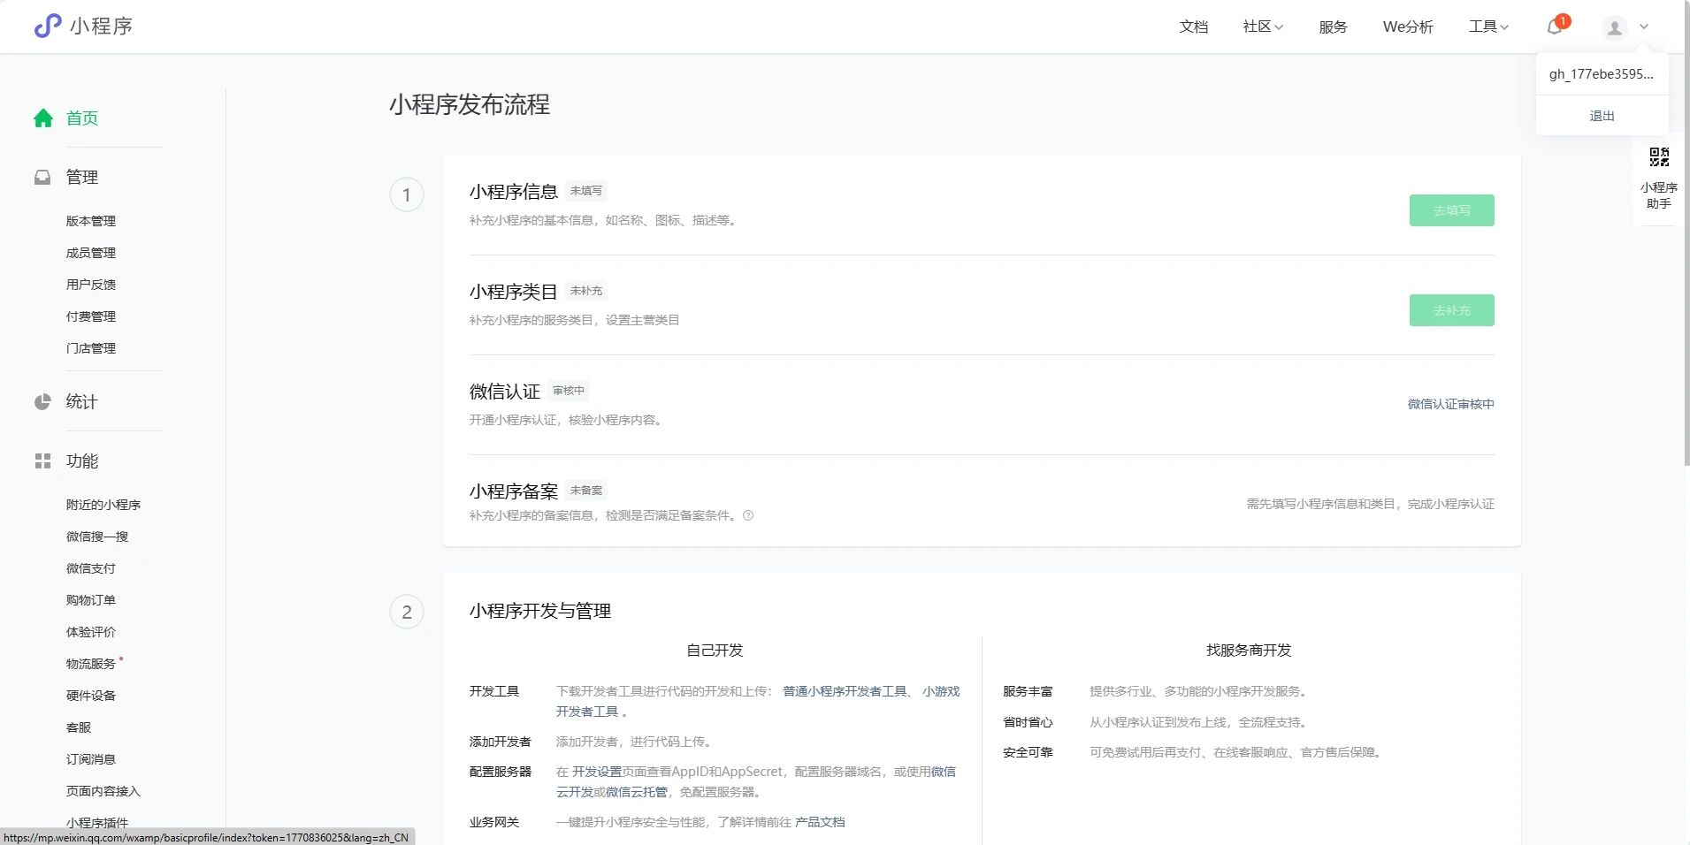Click the 统计 pie chart icon
This screenshot has width=1690, height=845.
tap(42, 402)
